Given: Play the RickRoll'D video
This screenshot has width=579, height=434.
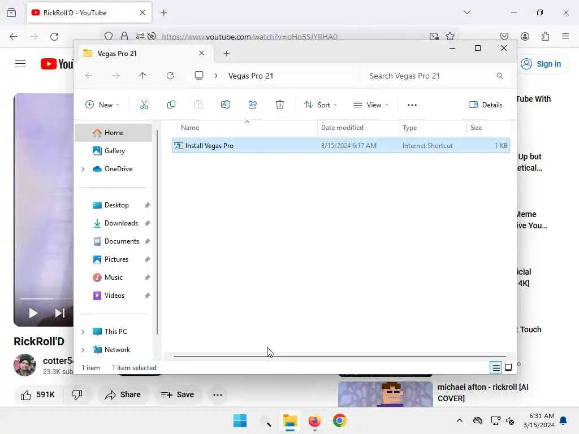Looking at the screenshot, I should click(x=33, y=313).
